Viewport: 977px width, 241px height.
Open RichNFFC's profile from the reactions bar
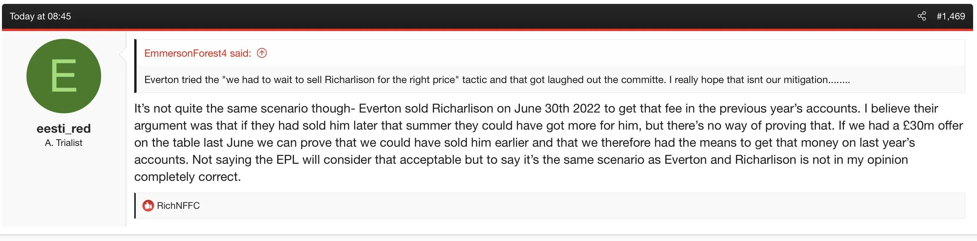tap(178, 206)
